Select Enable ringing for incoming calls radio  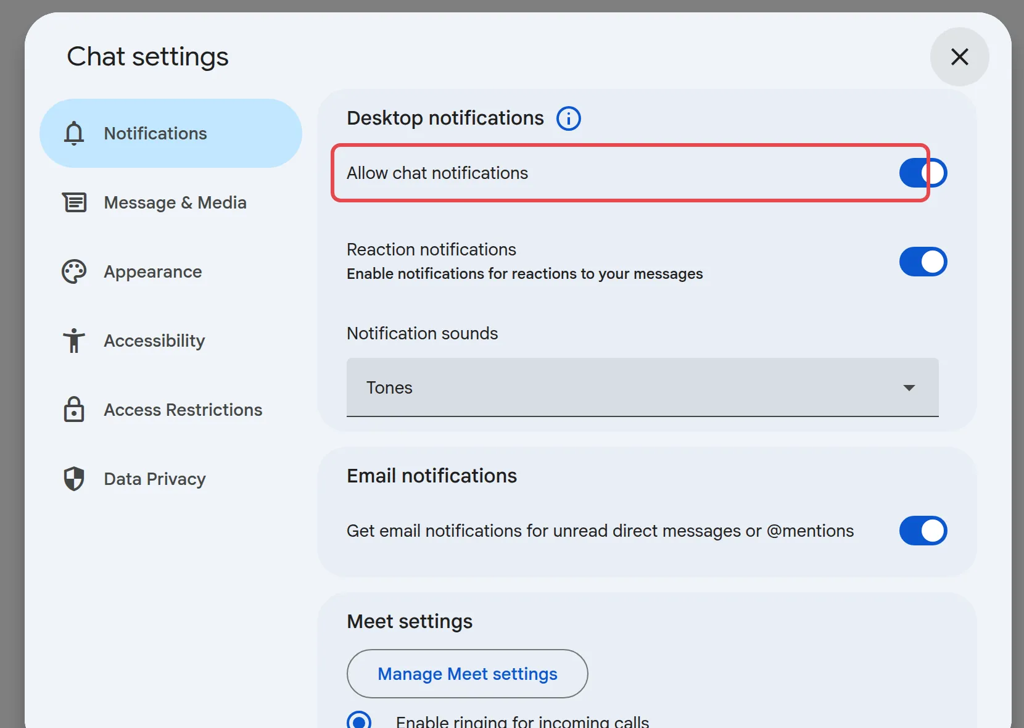tap(359, 721)
